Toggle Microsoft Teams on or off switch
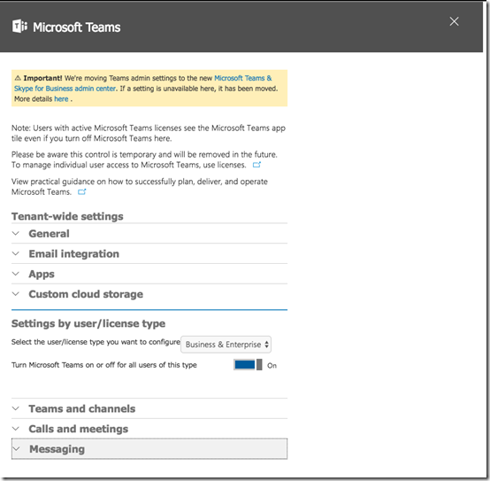This screenshot has height=481, width=490. [248, 365]
